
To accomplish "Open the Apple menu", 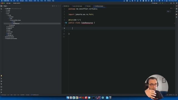I will point(2,1).
